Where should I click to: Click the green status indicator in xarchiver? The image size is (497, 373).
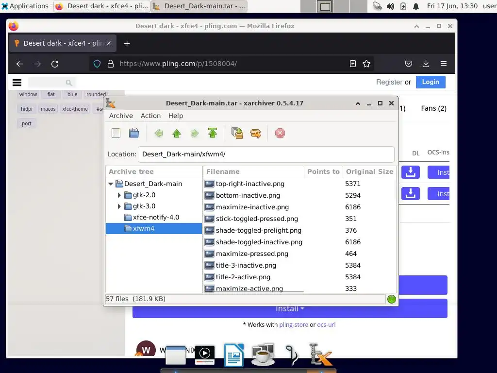coord(392,299)
